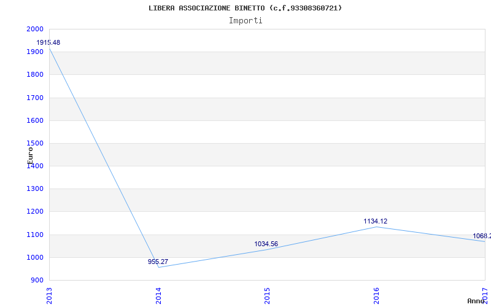Image resolution: width=491 pixels, height=307 pixels.
Task: Click x-axis year label 2016
Action: (x=376, y=295)
